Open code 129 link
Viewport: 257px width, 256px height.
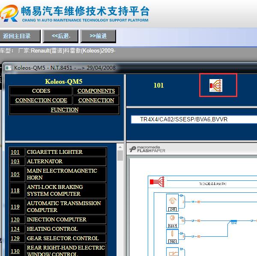point(15,238)
